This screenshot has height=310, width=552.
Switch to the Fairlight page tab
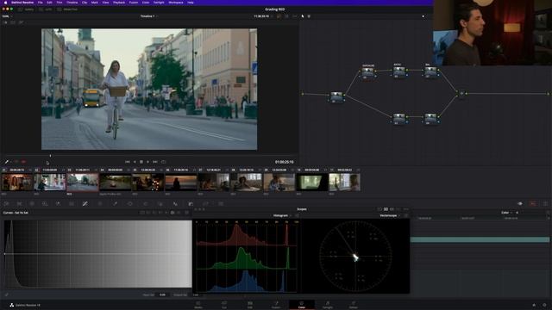pyautogui.click(x=328, y=305)
